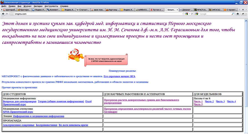Switch to the Путин и ... tab
This screenshot has height=134, width=248.
pos(157,10)
